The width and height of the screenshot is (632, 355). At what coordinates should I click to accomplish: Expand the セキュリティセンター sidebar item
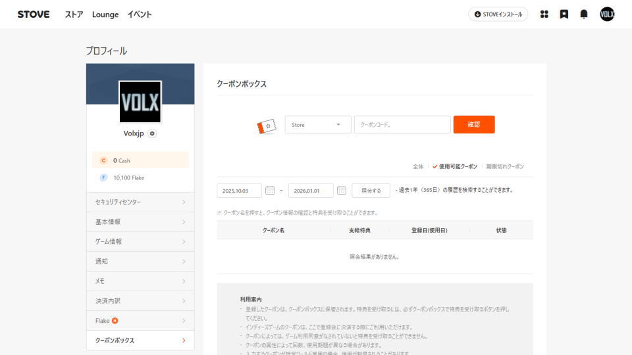pos(140,202)
